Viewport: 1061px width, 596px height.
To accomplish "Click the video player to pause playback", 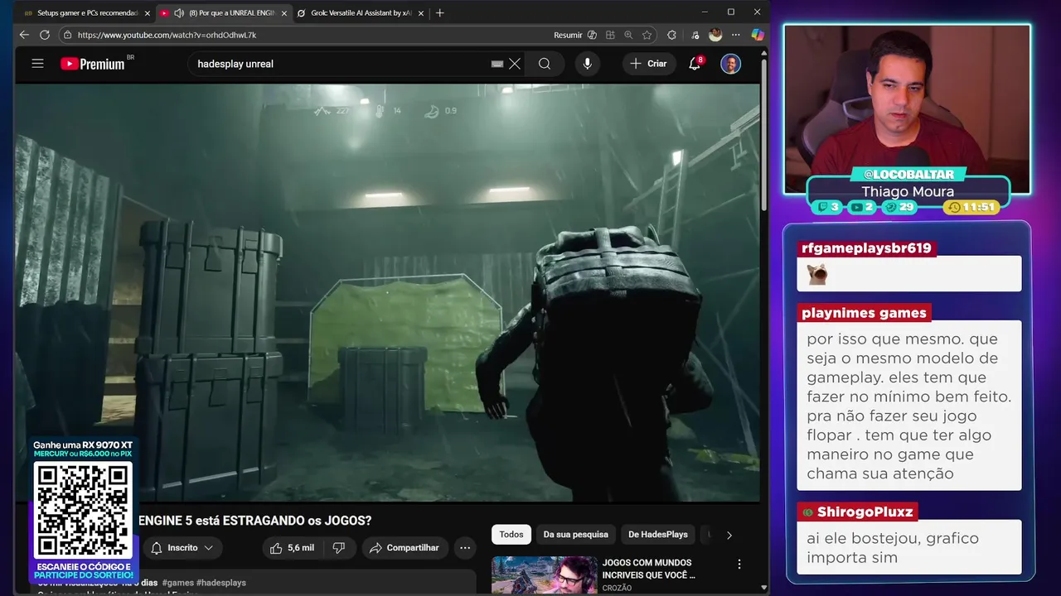I will pos(387,292).
